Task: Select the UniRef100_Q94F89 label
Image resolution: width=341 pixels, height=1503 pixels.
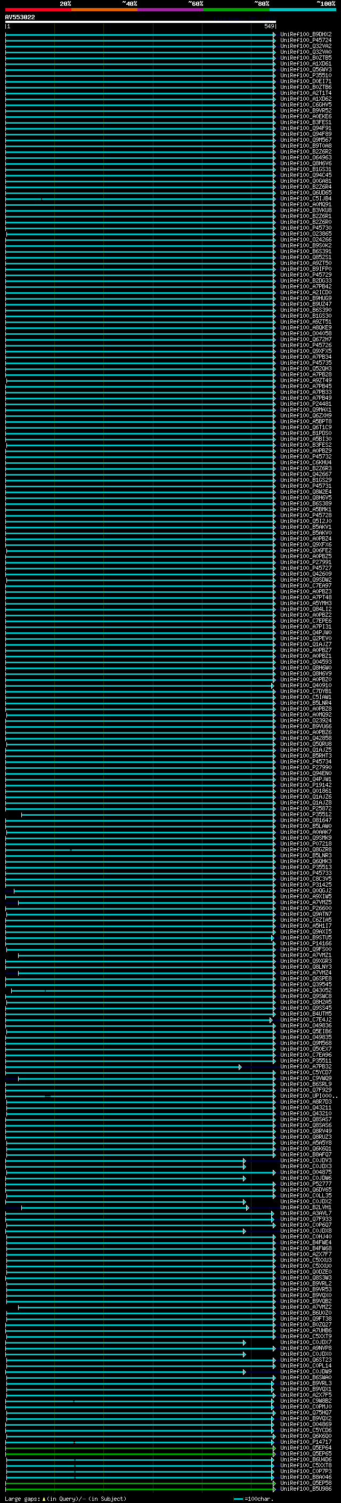Action: pyautogui.click(x=306, y=134)
